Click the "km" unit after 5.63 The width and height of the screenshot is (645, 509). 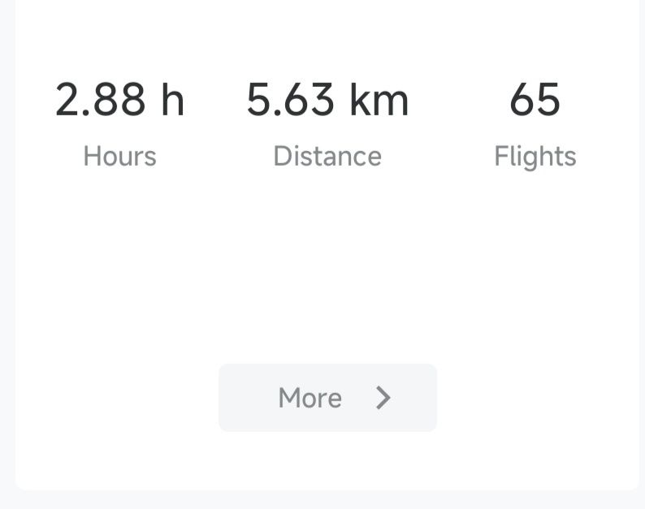point(379,100)
